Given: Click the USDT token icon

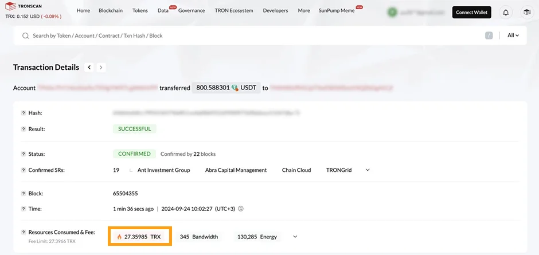Looking at the screenshot, I should click(235, 88).
